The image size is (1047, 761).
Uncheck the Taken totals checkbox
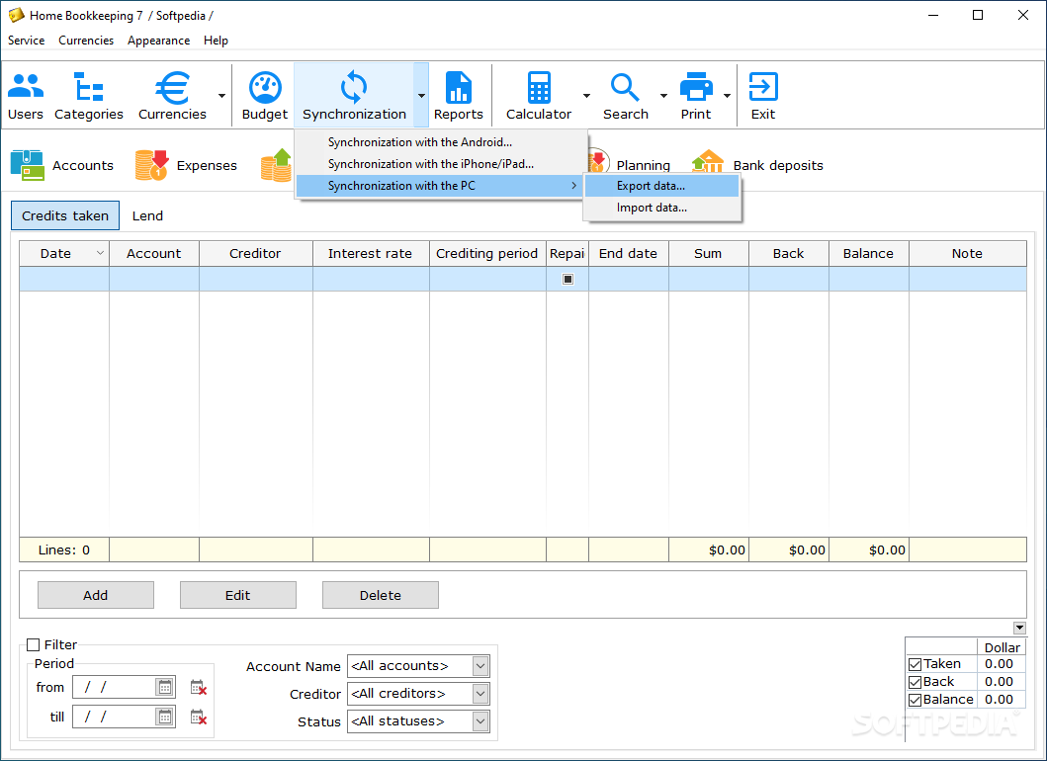(916, 664)
